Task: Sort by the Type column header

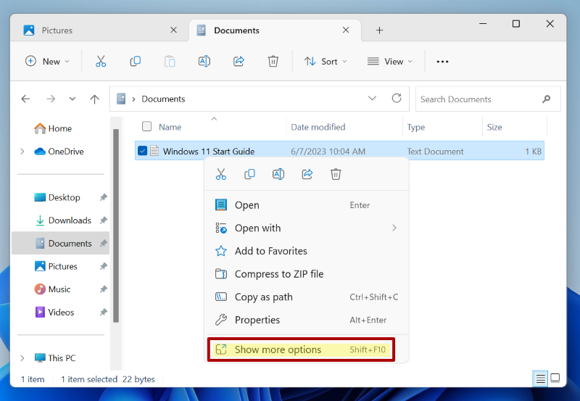Action: [415, 127]
